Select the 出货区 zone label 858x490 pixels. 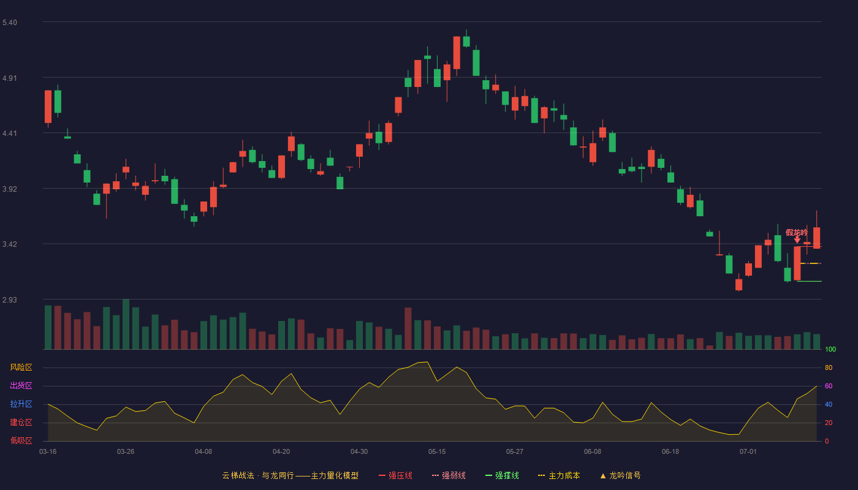click(x=21, y=386)
